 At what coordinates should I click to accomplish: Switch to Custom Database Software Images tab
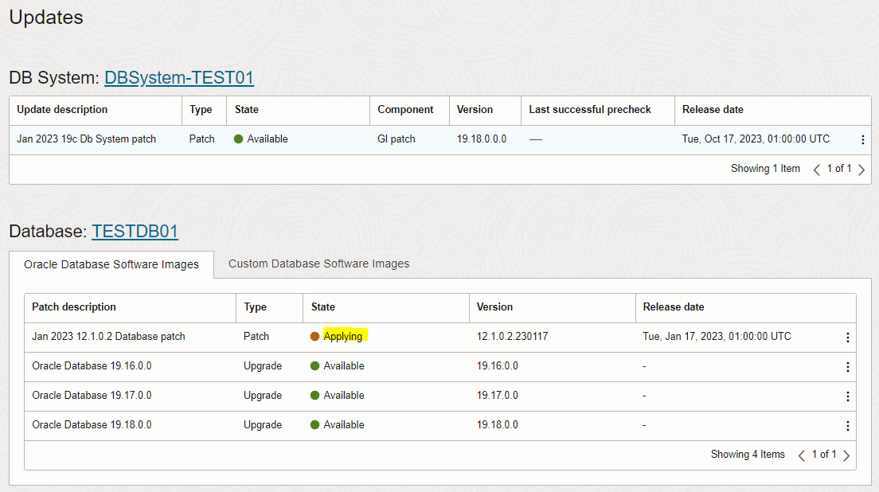tap(319, 264)
